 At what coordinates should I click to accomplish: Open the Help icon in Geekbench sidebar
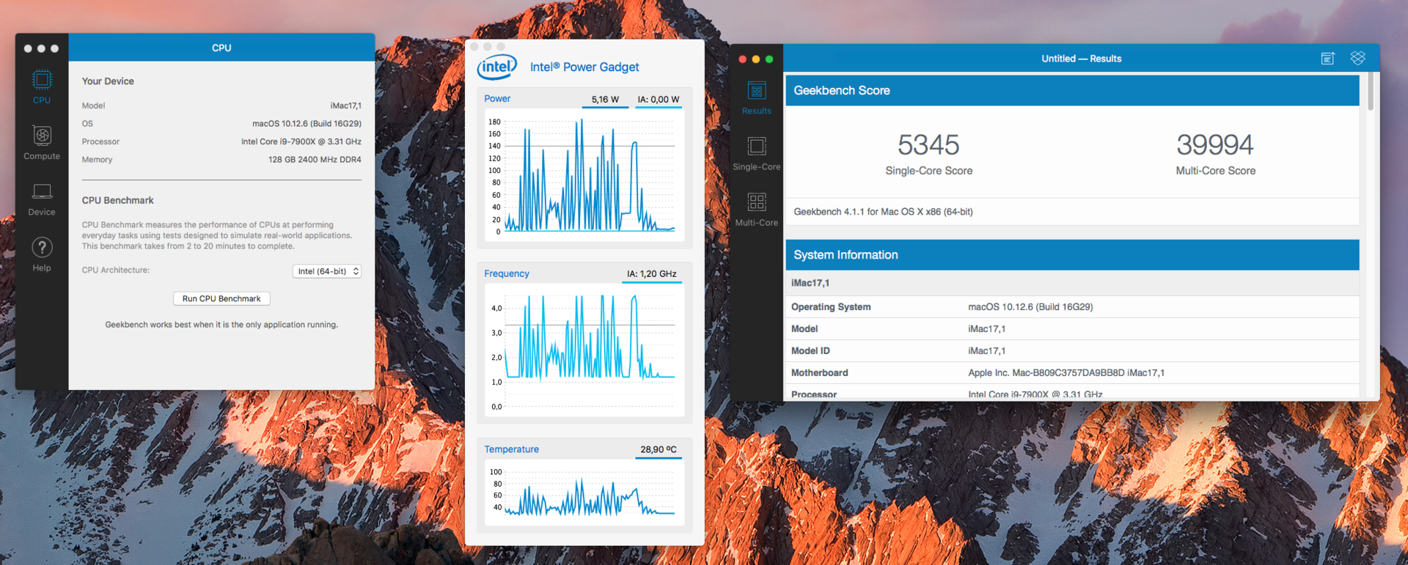tap(42, 248)
